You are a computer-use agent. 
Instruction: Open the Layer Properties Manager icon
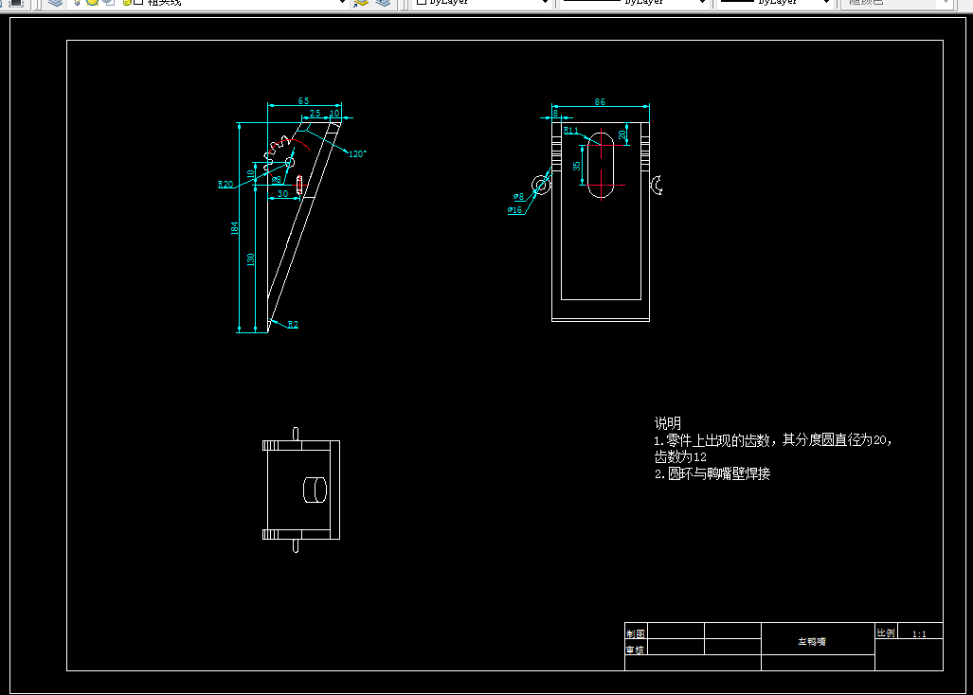click(55, 3)
